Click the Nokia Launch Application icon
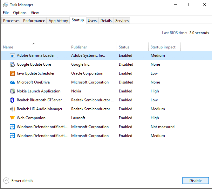This screenshot has width=212, height=189. (12, 91)
